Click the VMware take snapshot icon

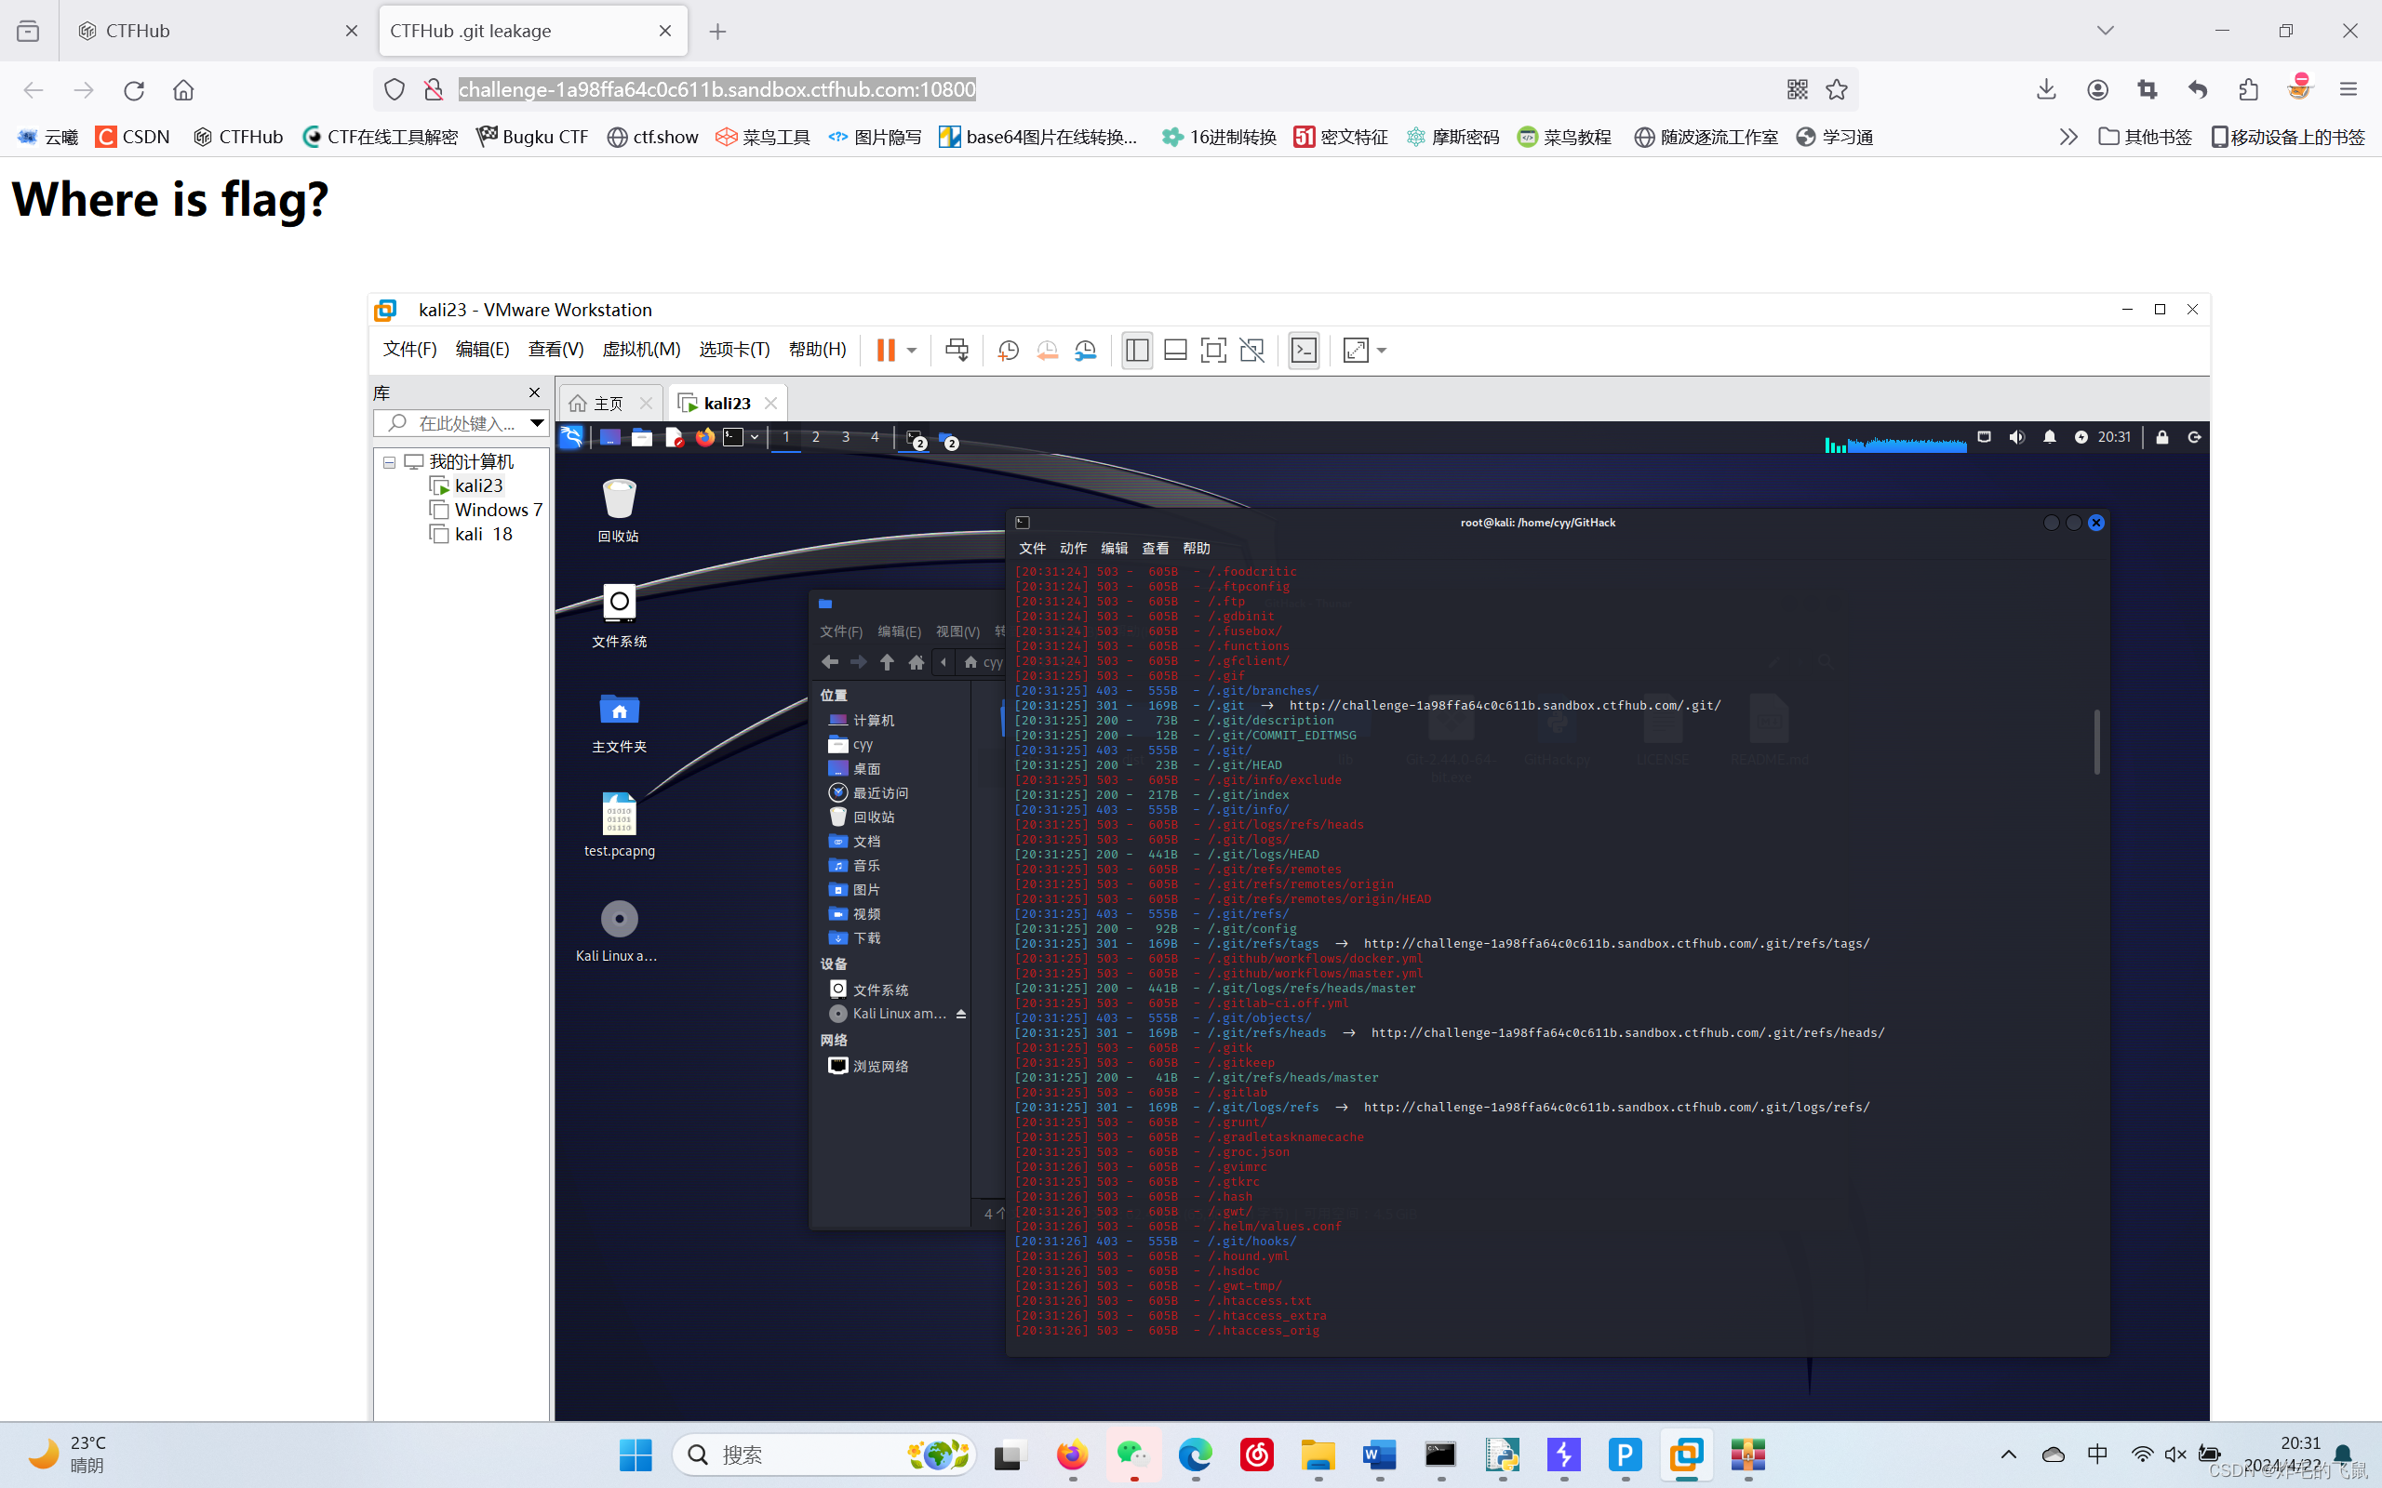point(1008,351)
